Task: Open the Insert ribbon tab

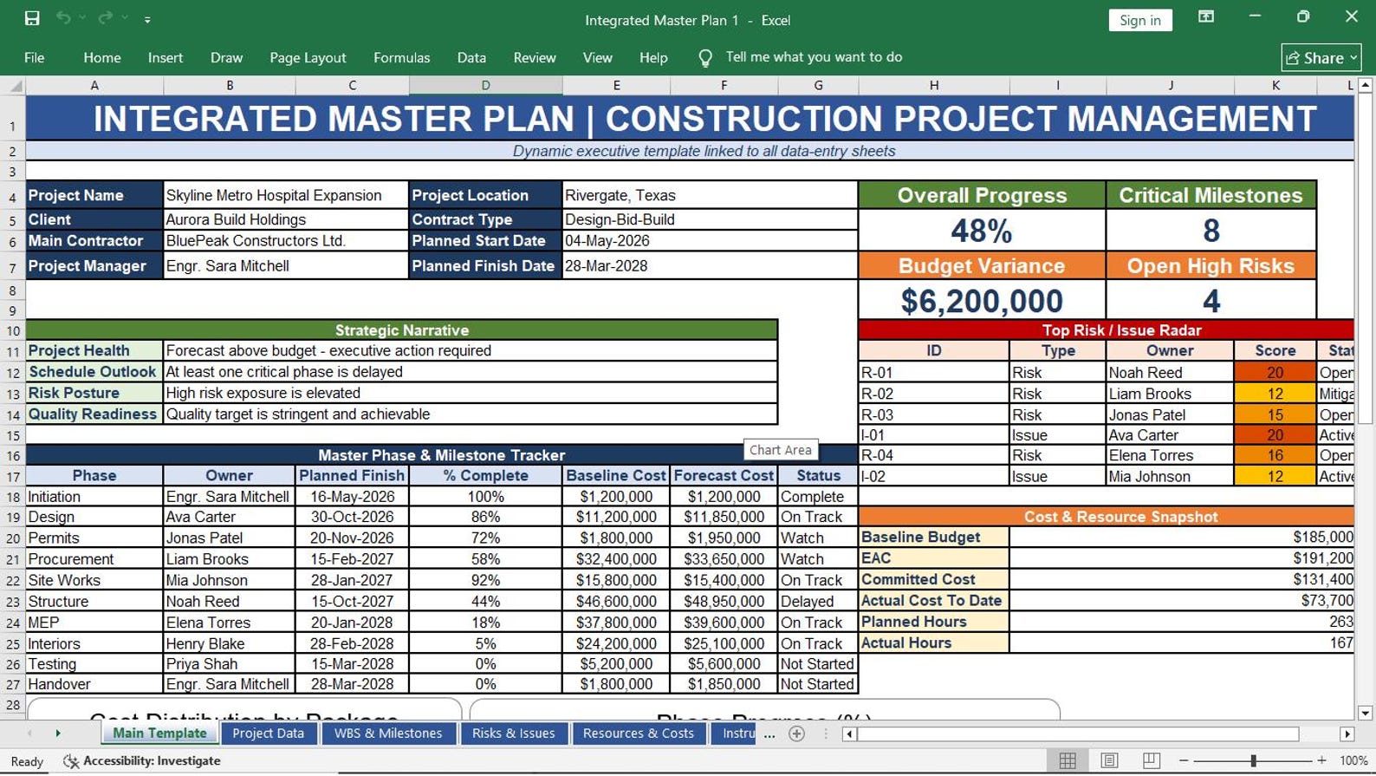Action: (x=166, y=57)
